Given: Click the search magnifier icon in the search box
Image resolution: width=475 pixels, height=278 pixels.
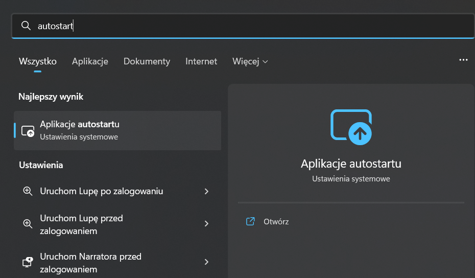Looking at the screenshot, I should tap(26, 26).
